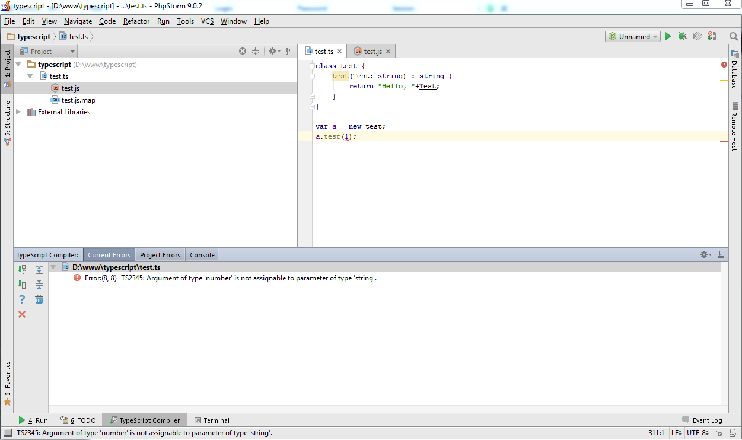Click the Search Everywhere magnifier icon
Screen dimensions: 742x440
734,37
